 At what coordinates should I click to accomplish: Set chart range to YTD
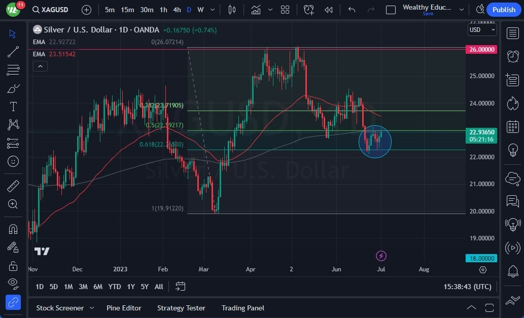(115, 287)
